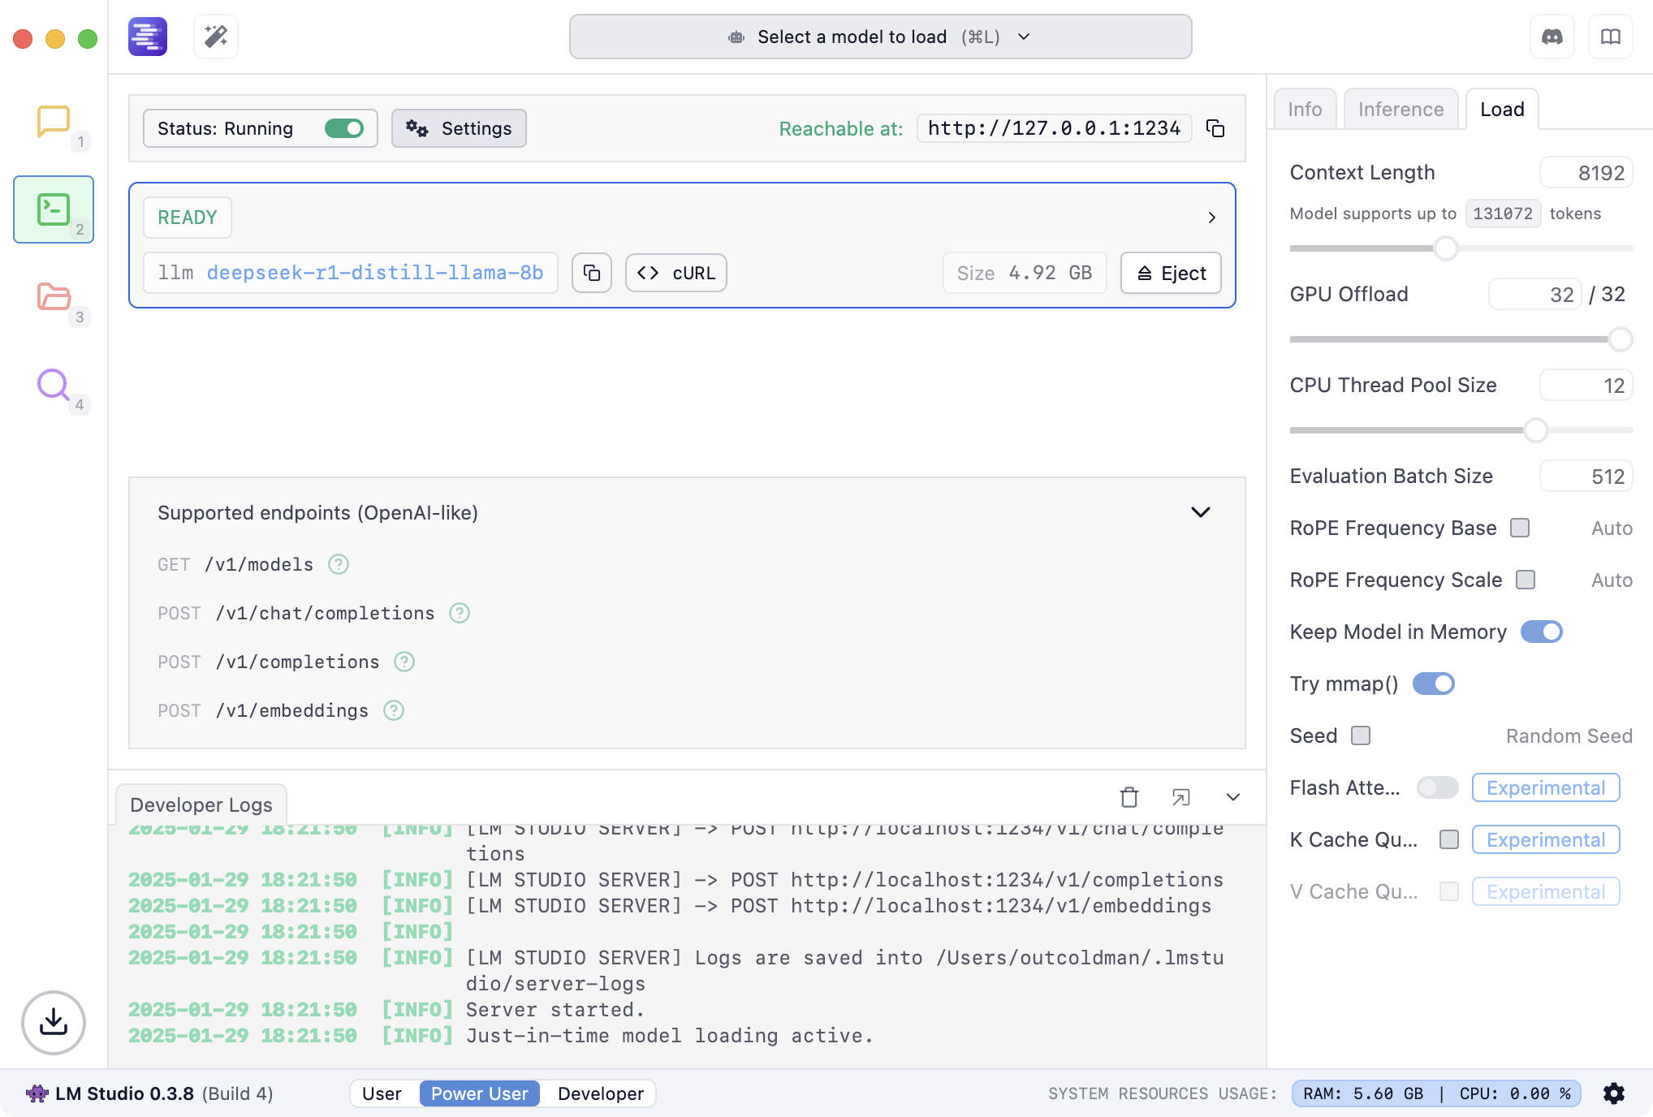Click the 'Just-in-time model loading active.' log line
Viewport: 1653px width, 1117px height.
click(669, 1036)
